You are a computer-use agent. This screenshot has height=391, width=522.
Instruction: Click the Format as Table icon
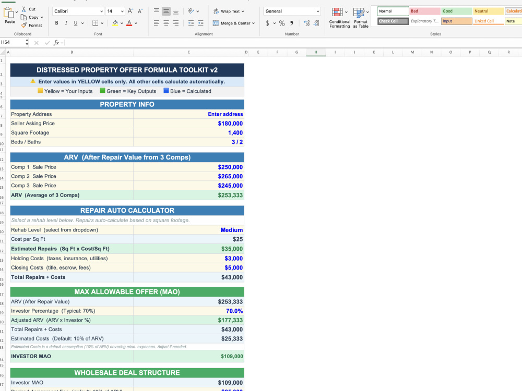pyautogui.click(x=359, y=13)
